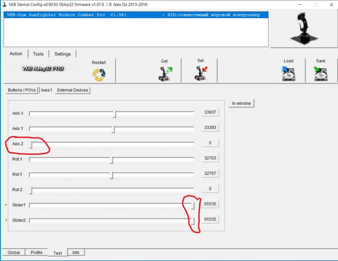Open the Global bottom tab

click(x=14, y=252)
